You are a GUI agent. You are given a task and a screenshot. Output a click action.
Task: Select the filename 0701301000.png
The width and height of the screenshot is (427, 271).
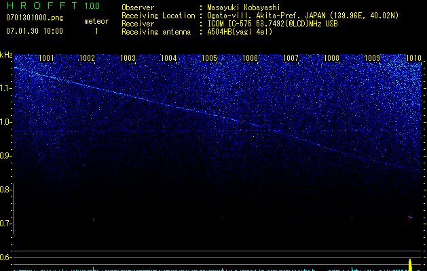[x=35, y=18]
